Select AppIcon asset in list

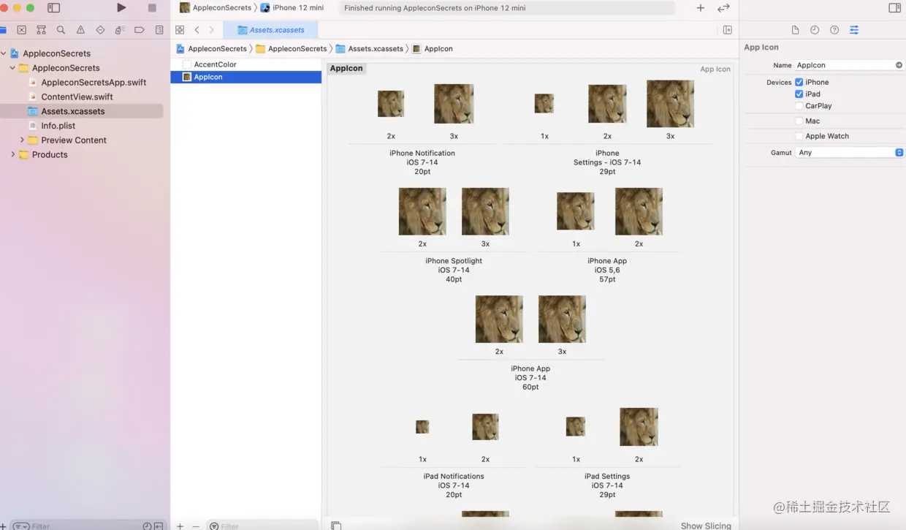click(x=246, y=77)
